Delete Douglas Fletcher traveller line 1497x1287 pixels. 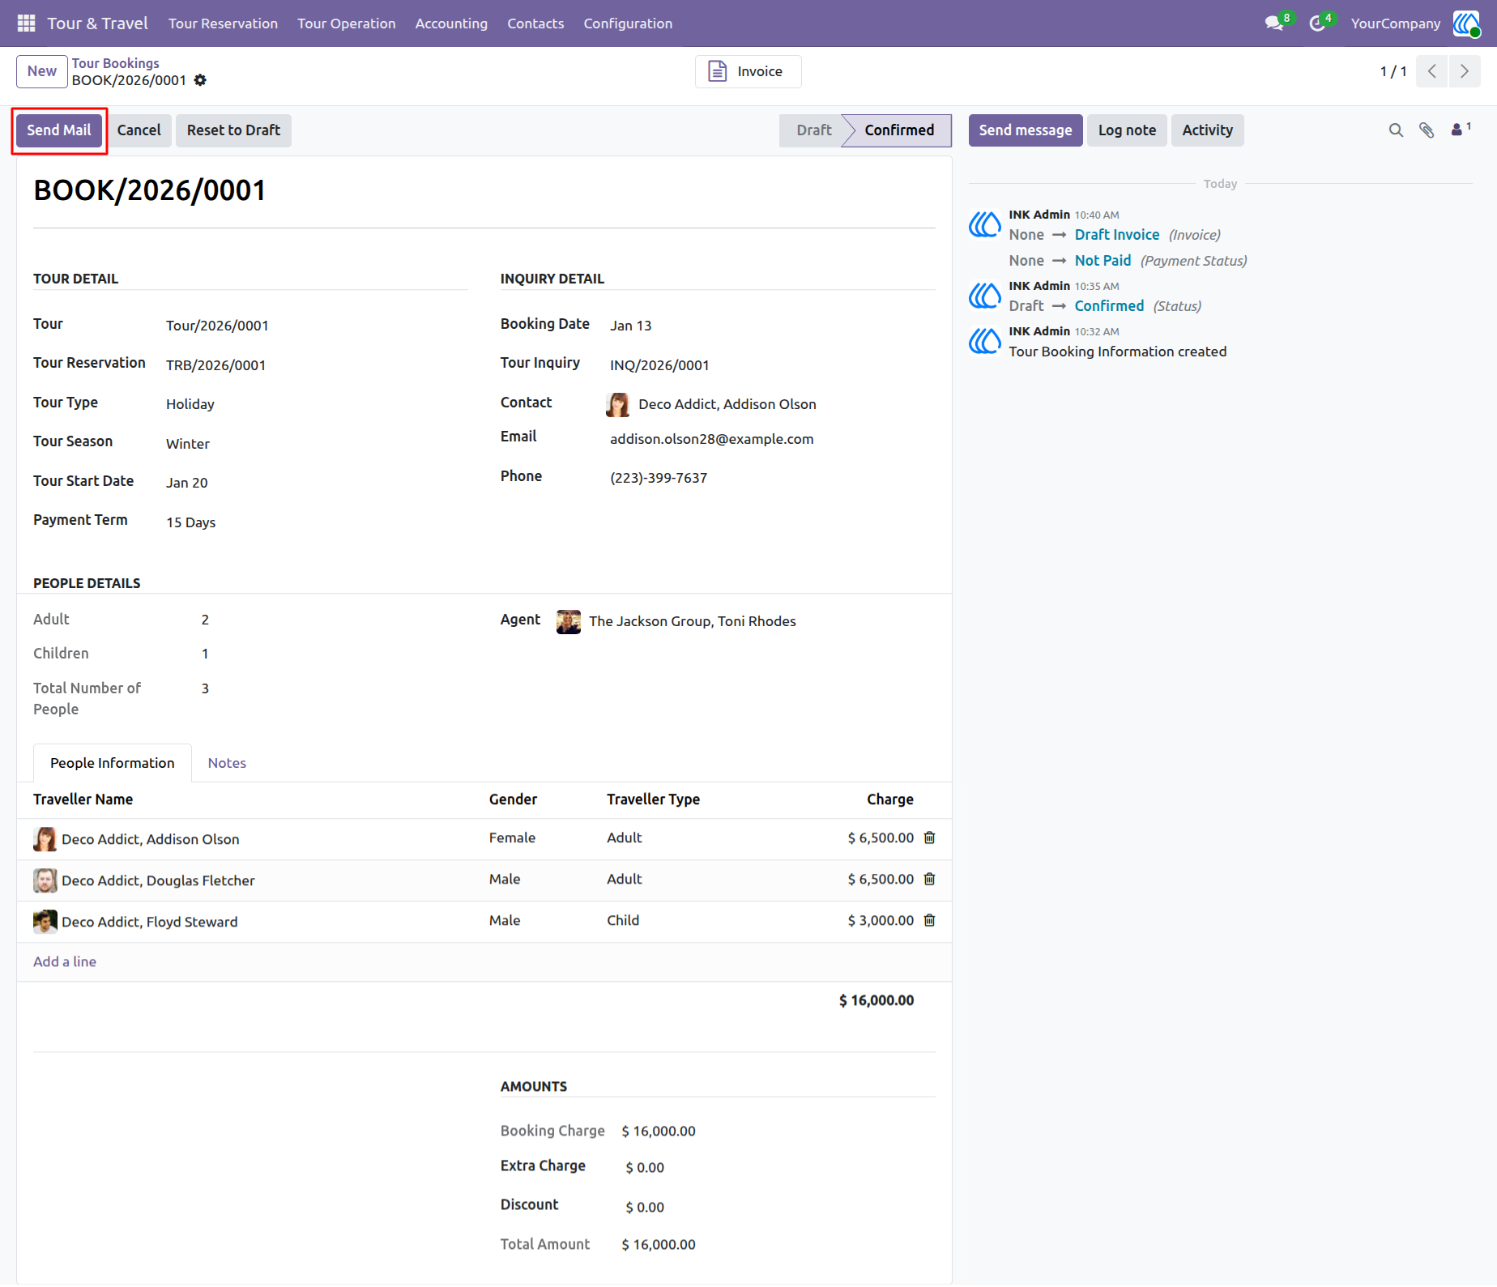click(x=930, y=880)
